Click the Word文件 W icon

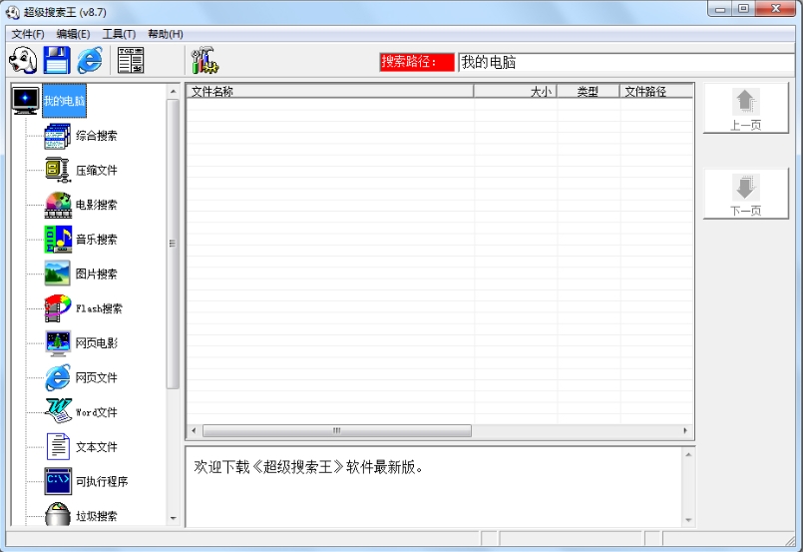pos(58,412)
